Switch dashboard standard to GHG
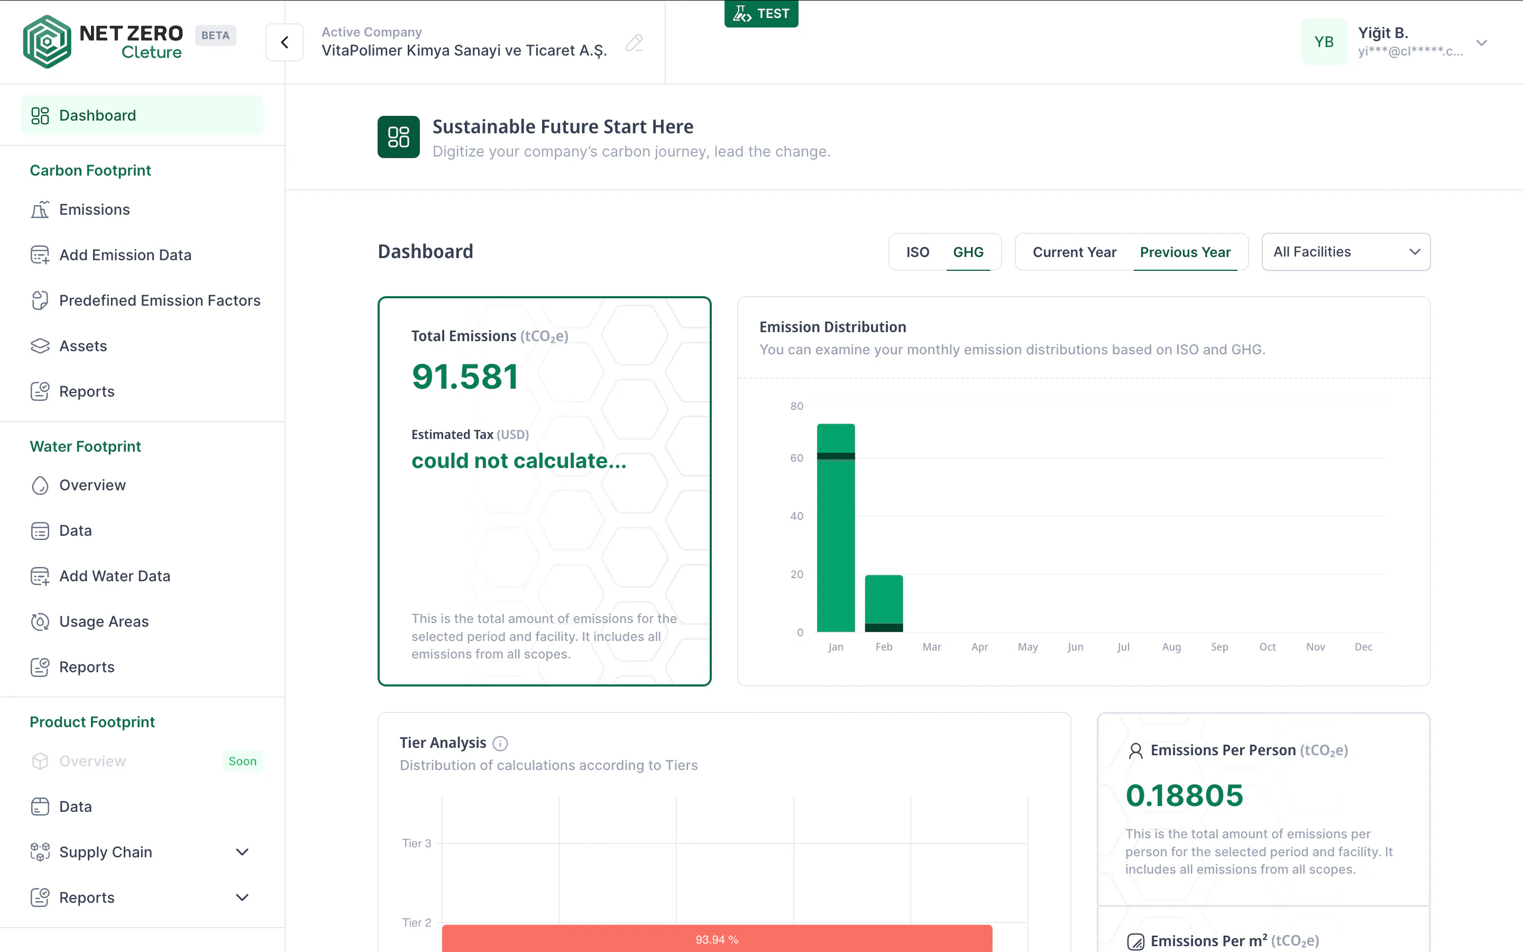This screenshot has width=1523, height=952. pyautogui.click(x=968, y=252)
